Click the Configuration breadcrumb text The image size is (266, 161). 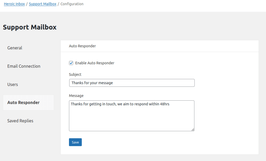pos(72,4)
